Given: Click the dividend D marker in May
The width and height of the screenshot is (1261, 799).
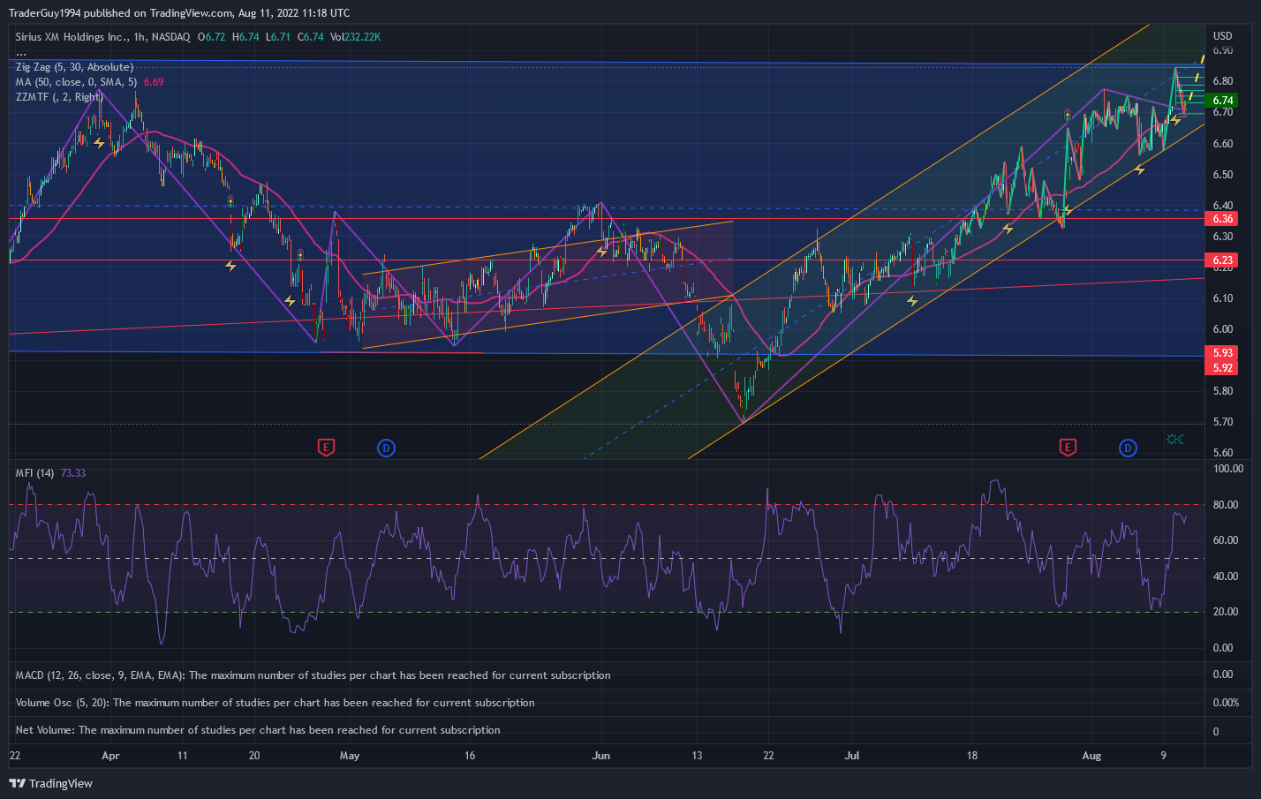Looking at the screenshot, I should (x=386, y=448).
